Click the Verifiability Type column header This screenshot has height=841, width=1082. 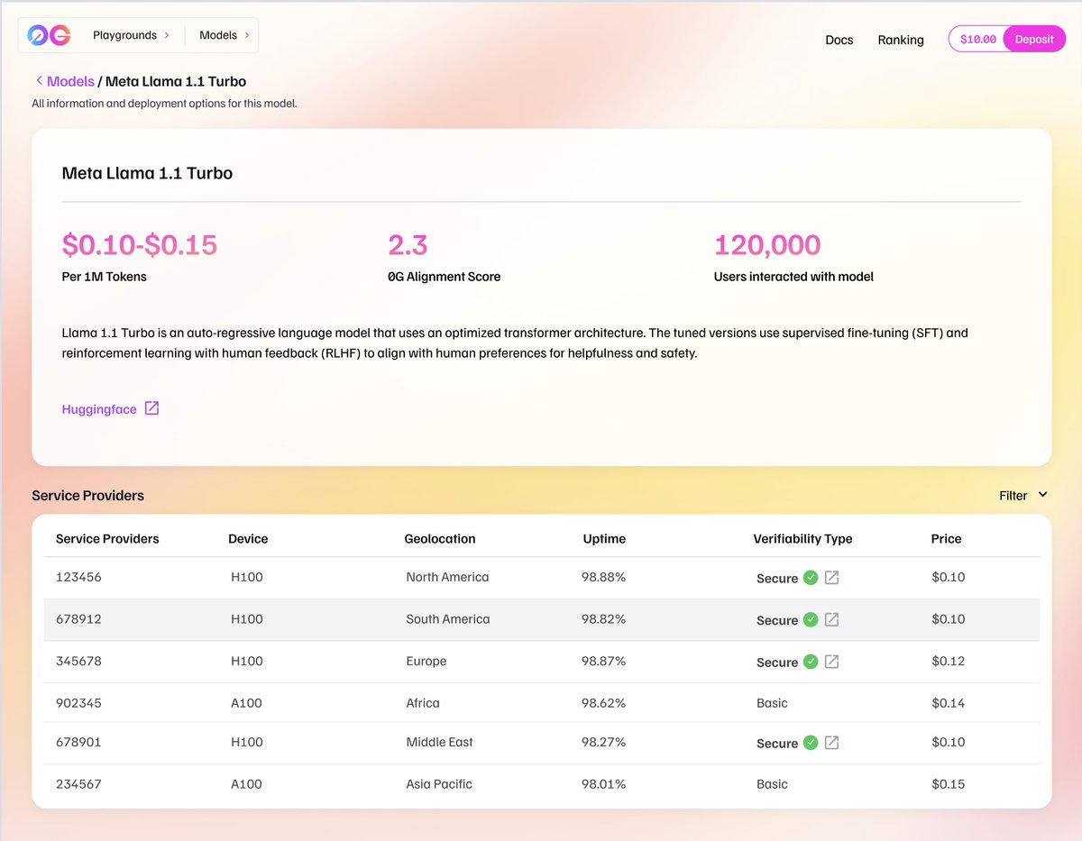[x=802, y=538]
